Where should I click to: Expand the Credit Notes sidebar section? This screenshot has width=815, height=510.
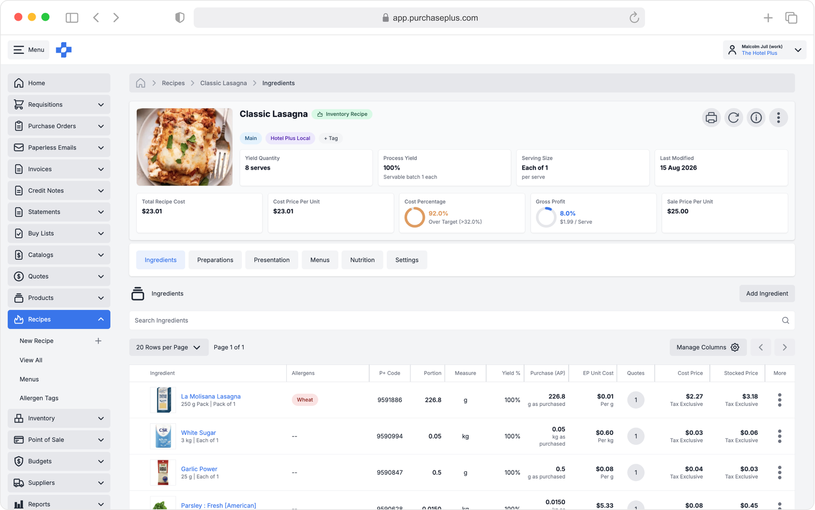pyautogui.click(x=59, y=191)
